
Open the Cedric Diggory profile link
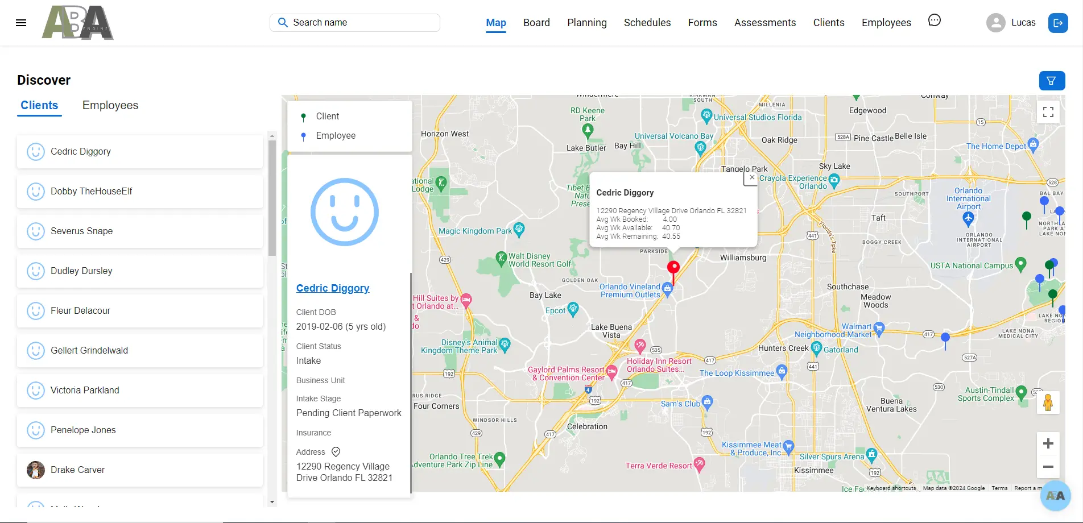[x=333, y=288]
